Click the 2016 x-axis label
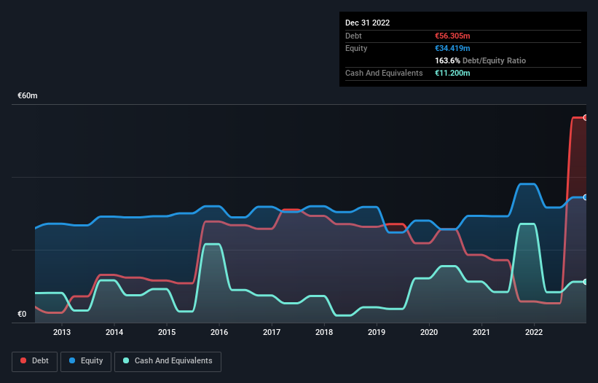Viewport: 598px width, 383px height. tap(219, 332)
